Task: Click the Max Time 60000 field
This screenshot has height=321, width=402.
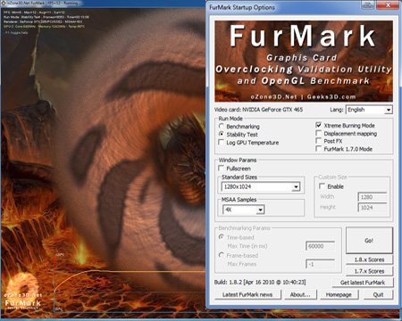Action: point(320,246)
